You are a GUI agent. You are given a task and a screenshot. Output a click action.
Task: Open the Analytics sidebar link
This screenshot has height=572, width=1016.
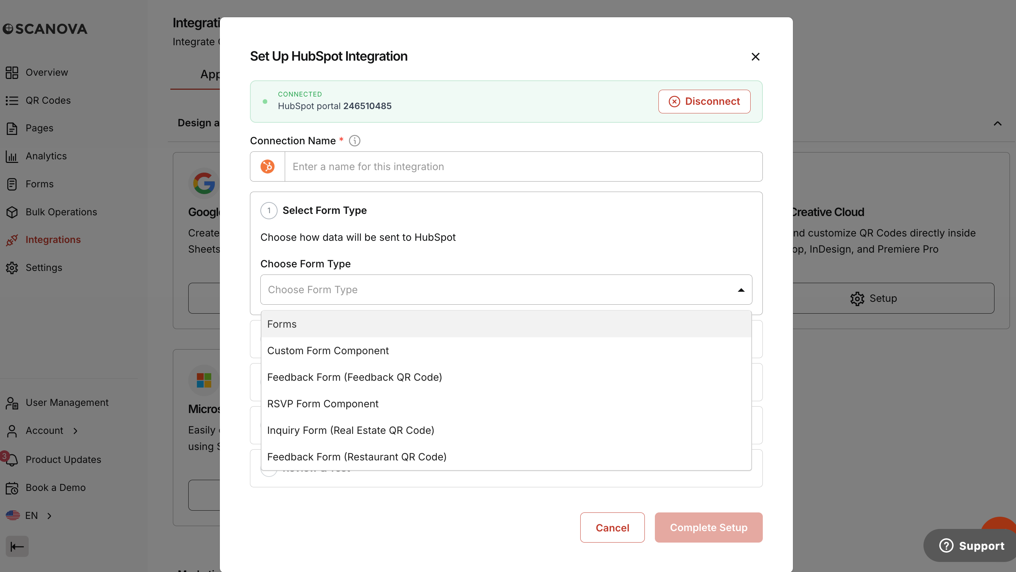tap(46, 156)
